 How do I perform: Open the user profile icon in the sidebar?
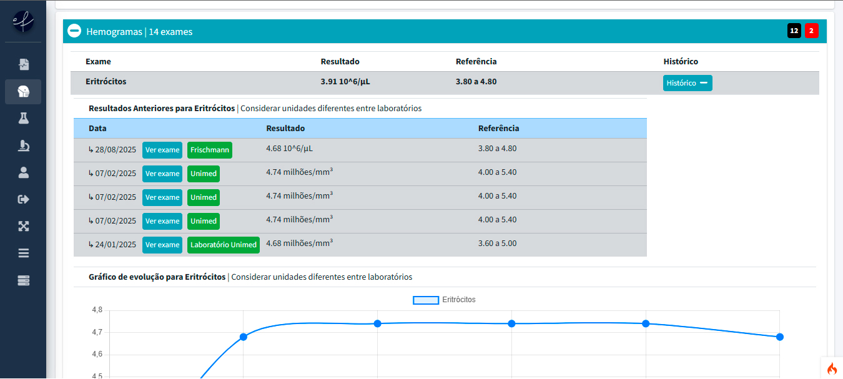point(24,172)
